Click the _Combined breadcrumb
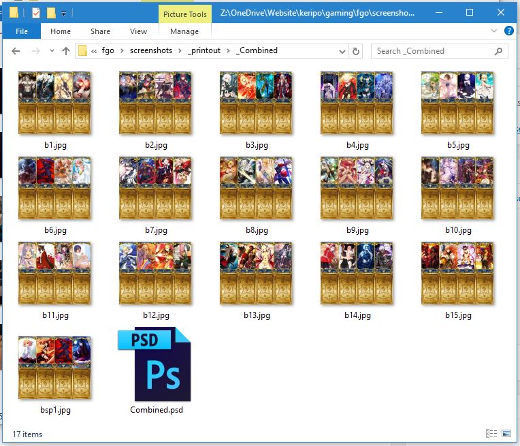 click(257, 50)
